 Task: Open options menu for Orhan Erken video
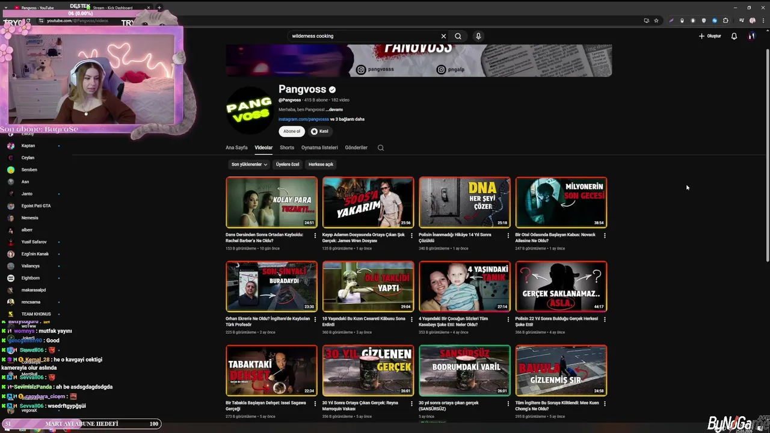point(315,319)
